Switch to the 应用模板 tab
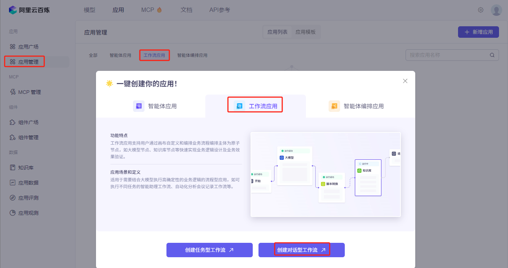508x268 pixels. point(306,32)
